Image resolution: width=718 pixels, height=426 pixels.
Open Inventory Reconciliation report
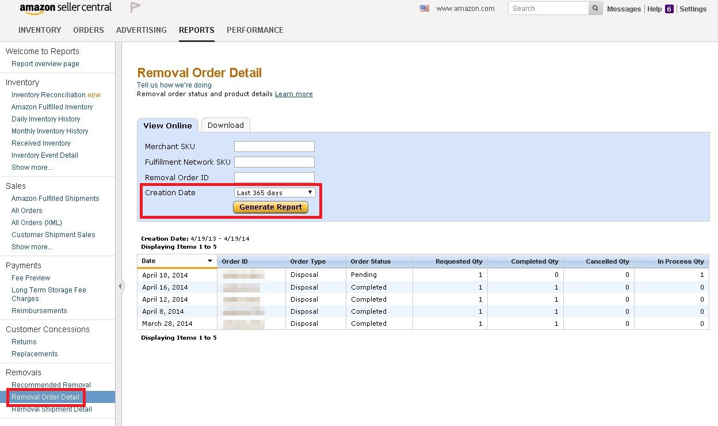(x=48, y=95)
